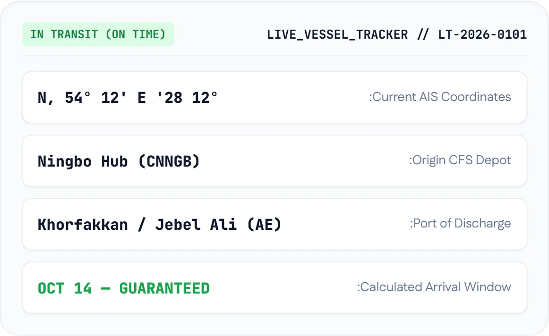The width and height of the screenshot is (549, 336).
Task: Click the horizontal divider below the header
Action: point(274,56)
